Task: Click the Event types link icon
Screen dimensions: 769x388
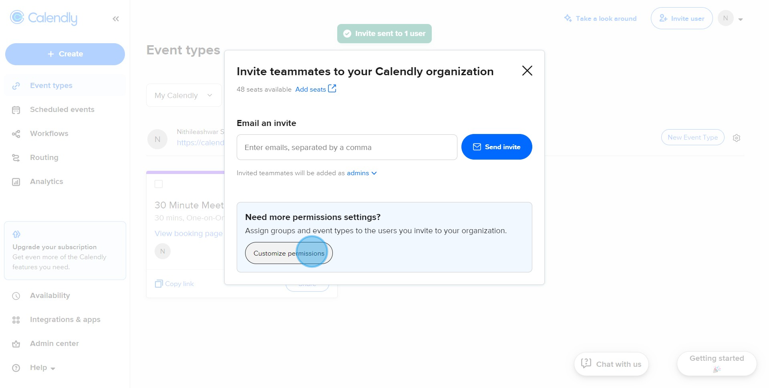Action: [x=16, y=86]
